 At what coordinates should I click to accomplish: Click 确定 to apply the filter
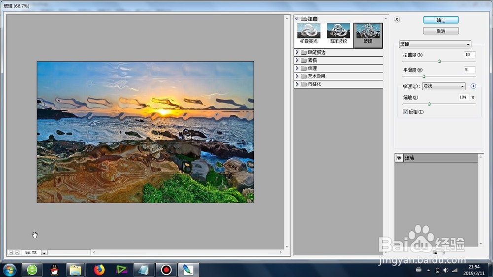coord(441,20)
